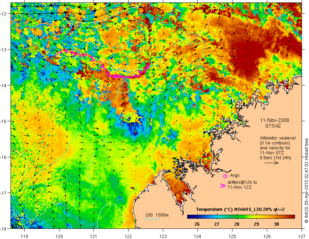The image size is (309, 239).
Task: Click latitude axis label -12
Action: pos(4,14)
